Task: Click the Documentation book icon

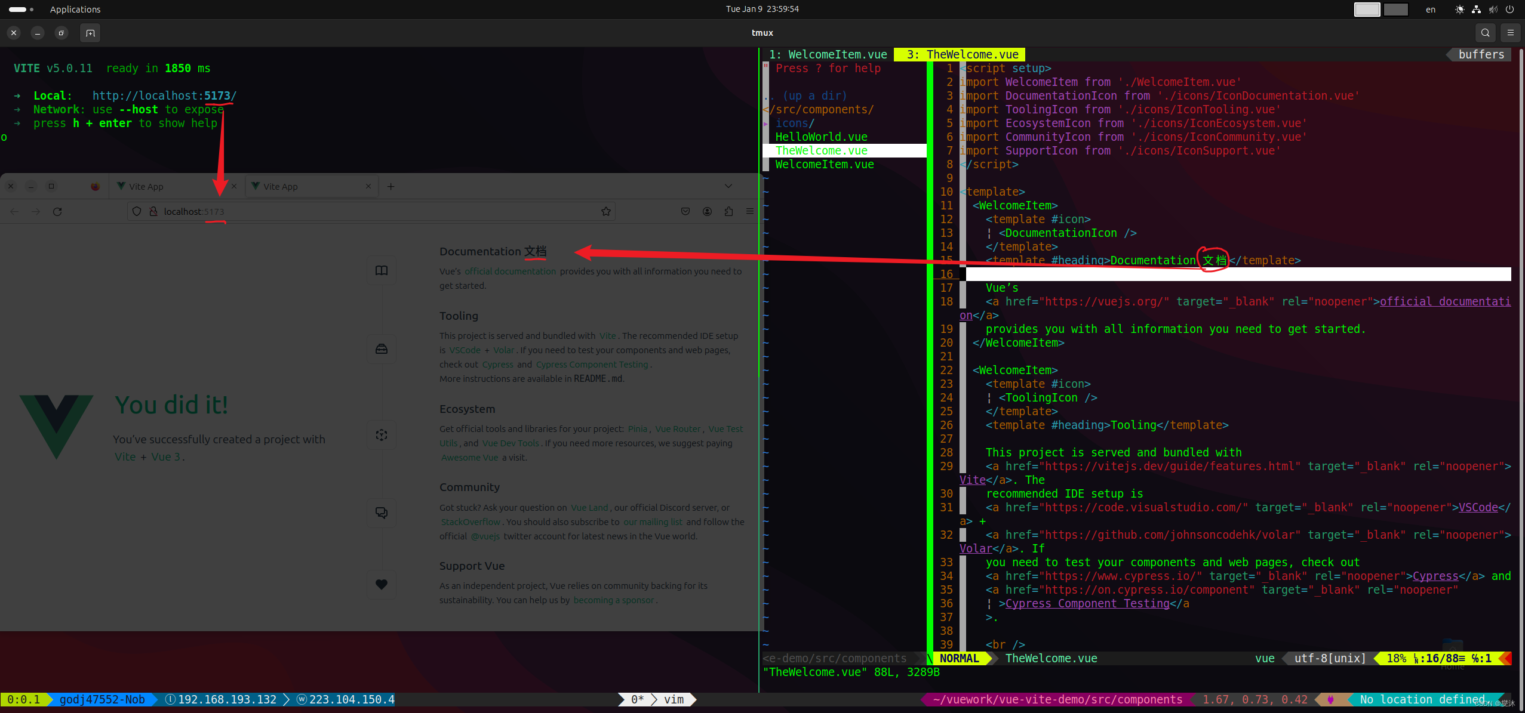Action: pos(381,270)
